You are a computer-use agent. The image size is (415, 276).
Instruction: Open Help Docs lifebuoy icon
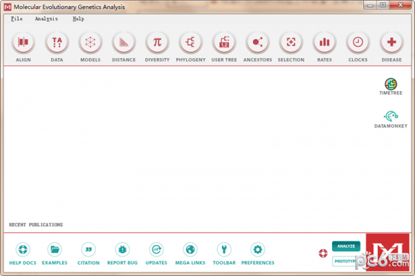pyautogui.click(x=23, y=249)
